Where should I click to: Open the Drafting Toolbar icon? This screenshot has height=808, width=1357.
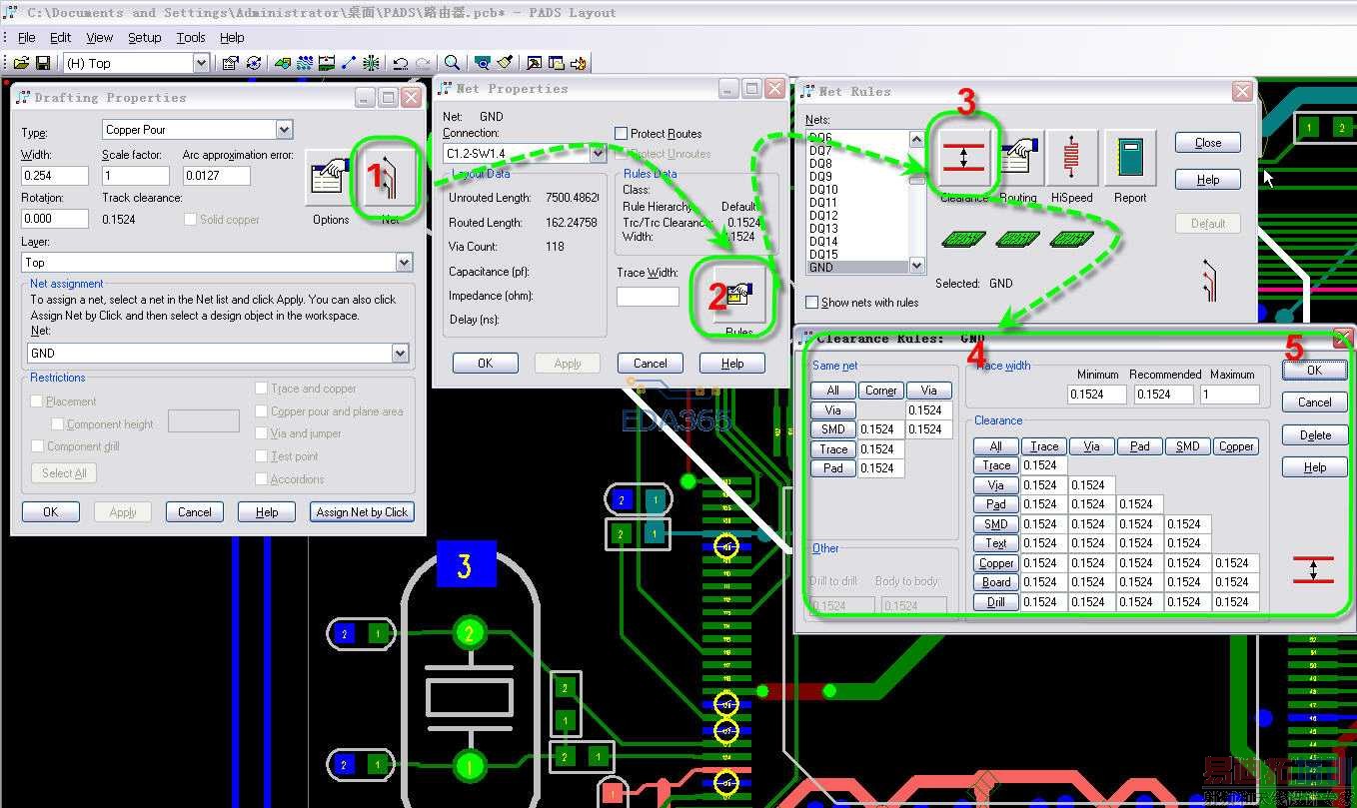tap(283, 63)
